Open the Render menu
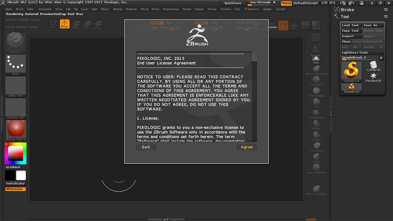Image resolution: width=393 pixels, height=221 pixels. click(x=187, y=9)
